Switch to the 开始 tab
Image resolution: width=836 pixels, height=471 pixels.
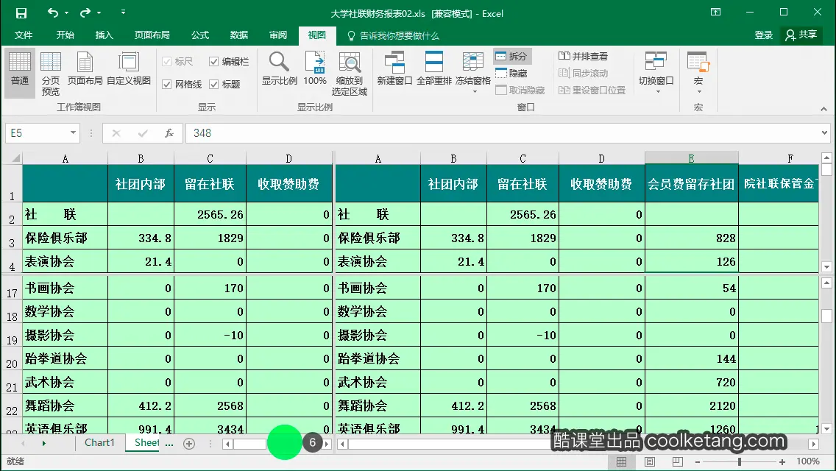[x=65, y=35]
